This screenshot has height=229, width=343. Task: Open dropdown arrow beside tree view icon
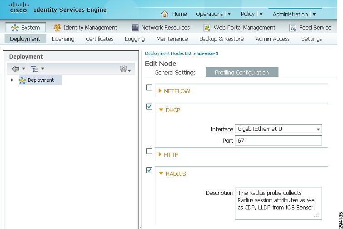click(43, 69)
